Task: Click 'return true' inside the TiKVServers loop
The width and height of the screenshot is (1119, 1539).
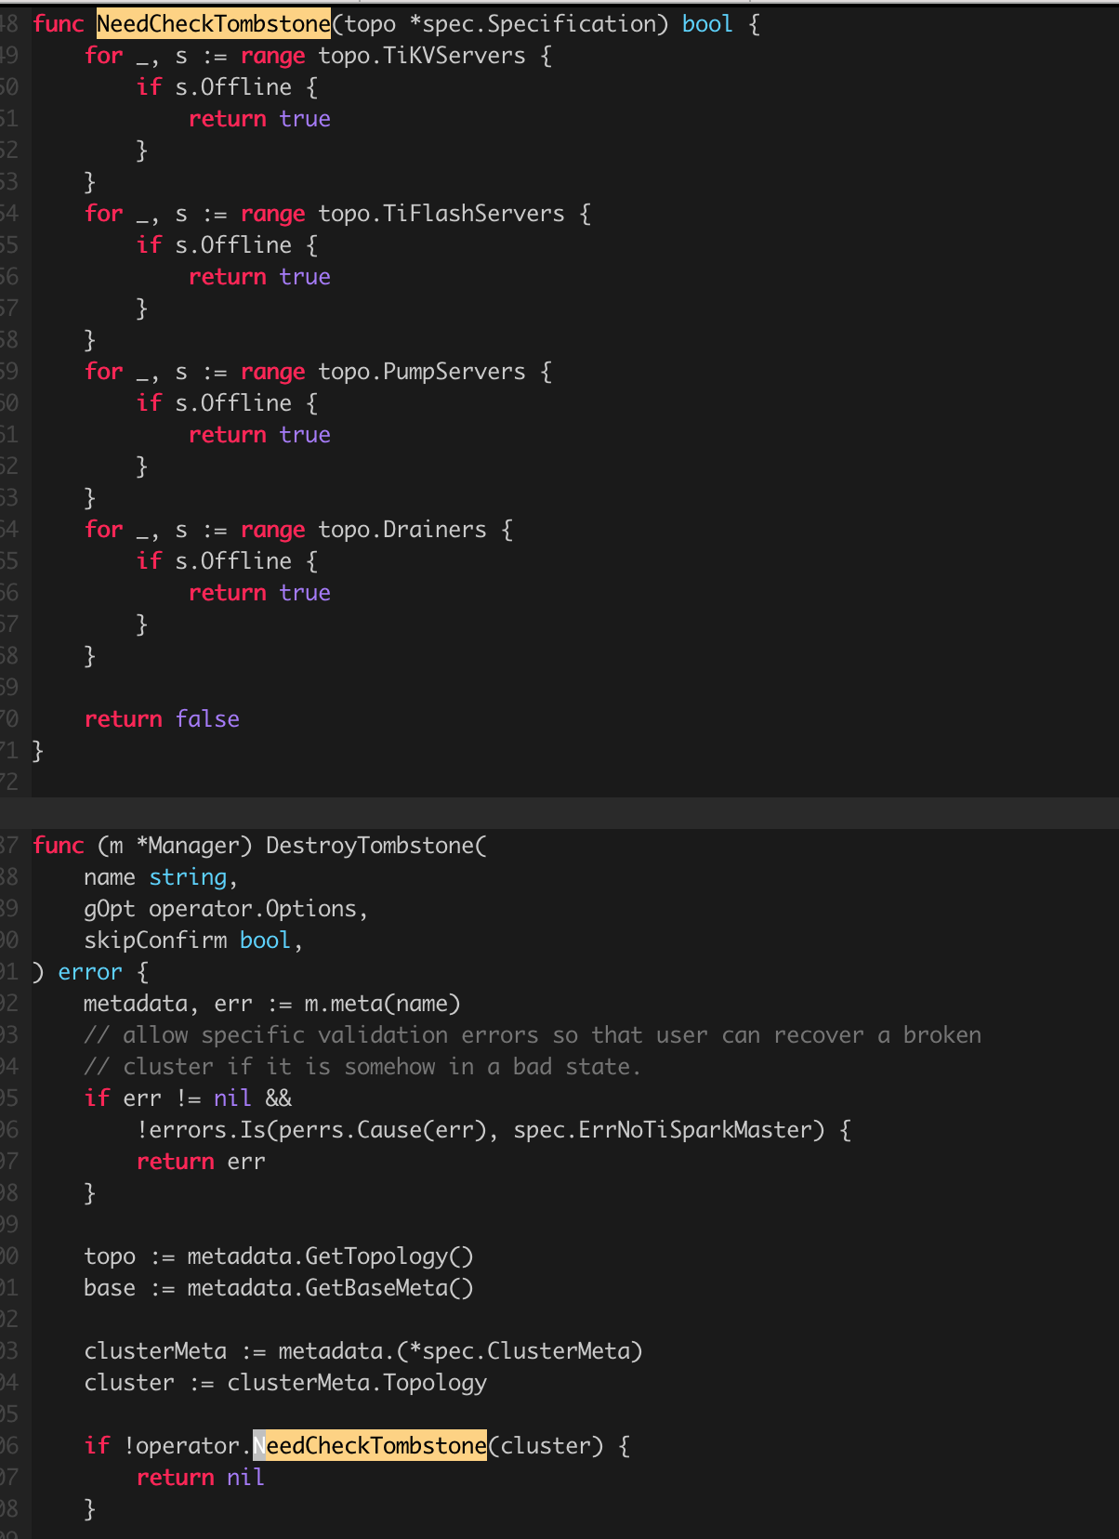Action: tap(259, 119)
